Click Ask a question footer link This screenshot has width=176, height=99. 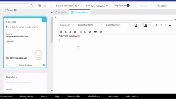(132, 96)
